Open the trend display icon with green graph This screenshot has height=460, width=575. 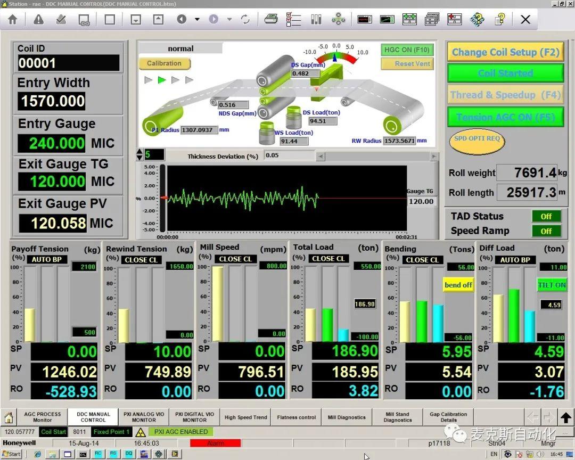(387, 19)
